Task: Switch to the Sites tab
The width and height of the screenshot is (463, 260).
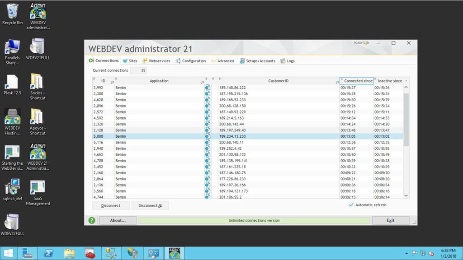Action: (x=130, y=61)
